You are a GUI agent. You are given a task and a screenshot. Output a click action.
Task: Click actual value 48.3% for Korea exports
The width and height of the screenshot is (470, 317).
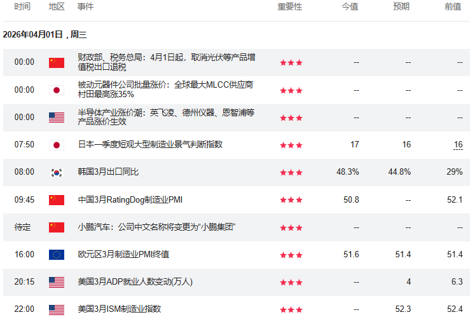tap(348, 172)
